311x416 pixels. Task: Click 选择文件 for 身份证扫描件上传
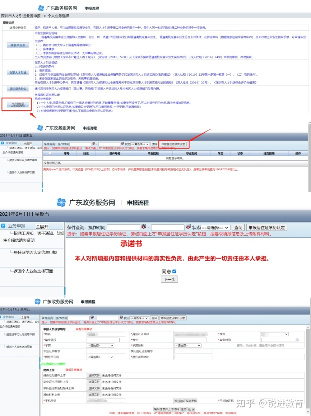coord(94,375)
